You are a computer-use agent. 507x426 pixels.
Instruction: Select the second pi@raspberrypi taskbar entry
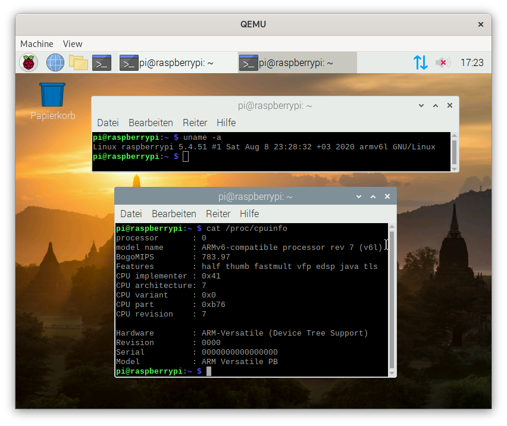click(x=298, y=62)
